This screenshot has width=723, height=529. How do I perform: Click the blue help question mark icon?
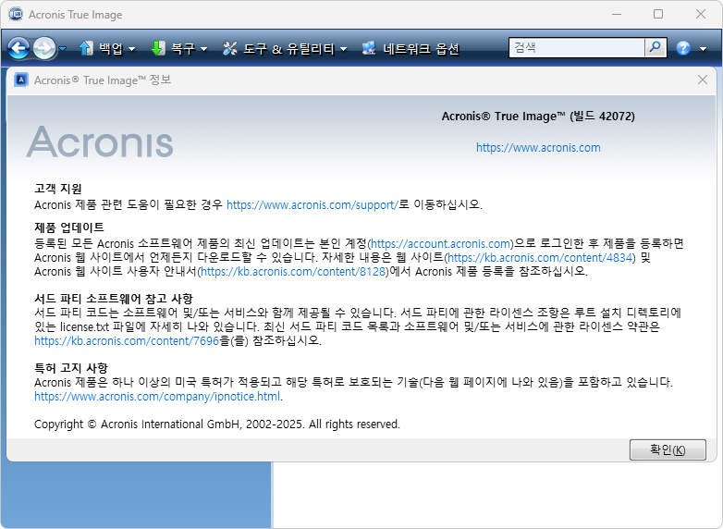pyautogui.click(x=683, y=48)
